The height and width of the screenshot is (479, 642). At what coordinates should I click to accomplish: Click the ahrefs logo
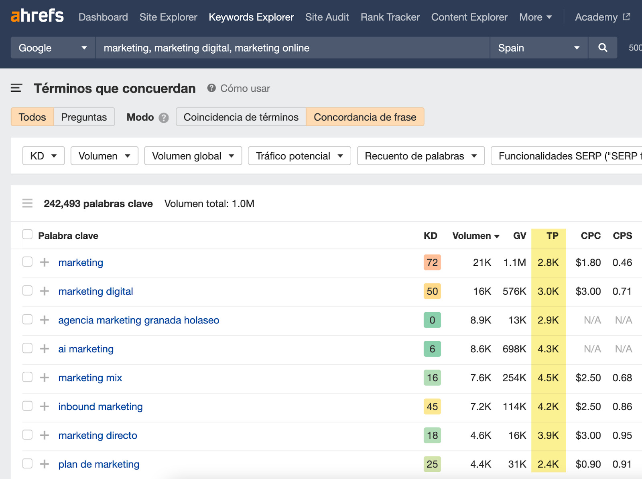click(37, 16)
